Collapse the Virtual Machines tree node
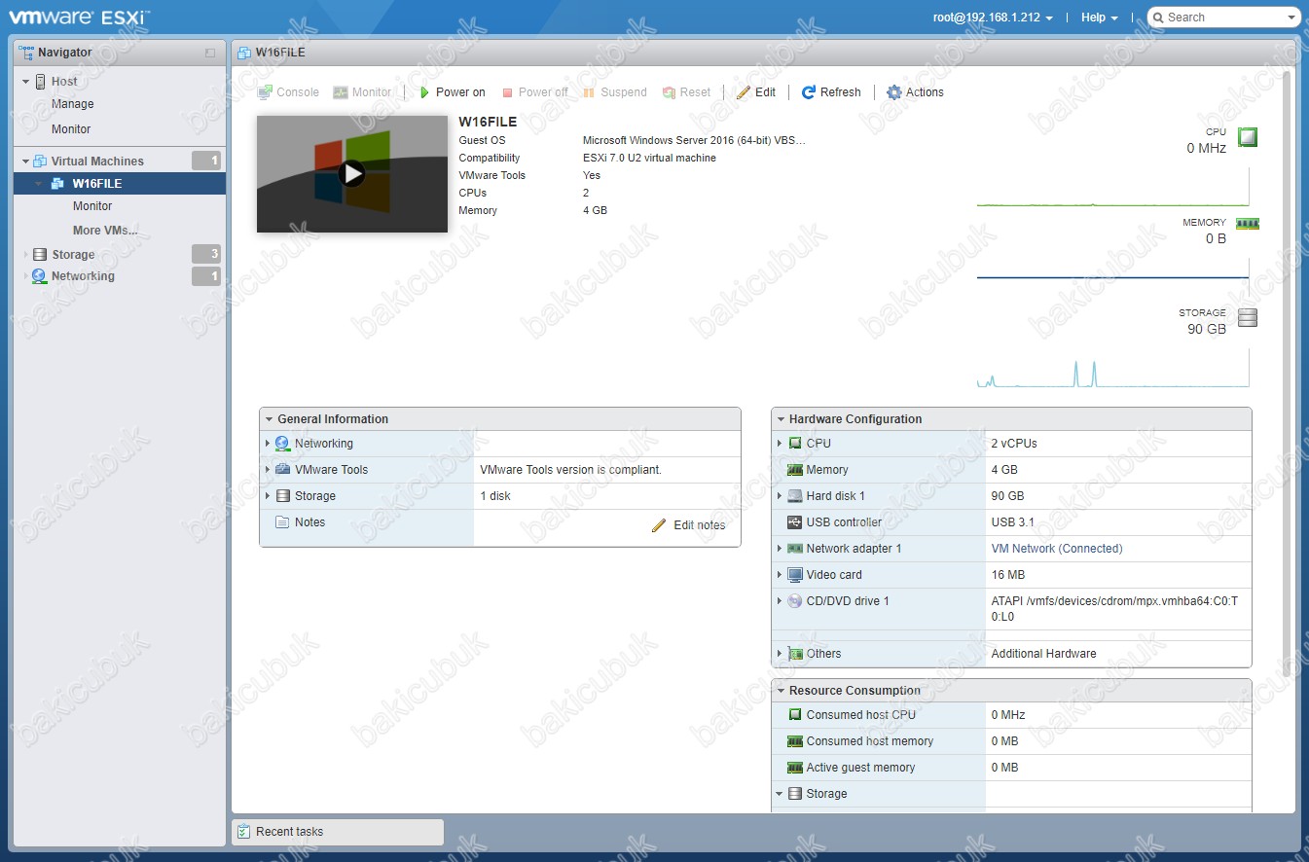The width and height of the screenshot is (1309, 862). 26,162
